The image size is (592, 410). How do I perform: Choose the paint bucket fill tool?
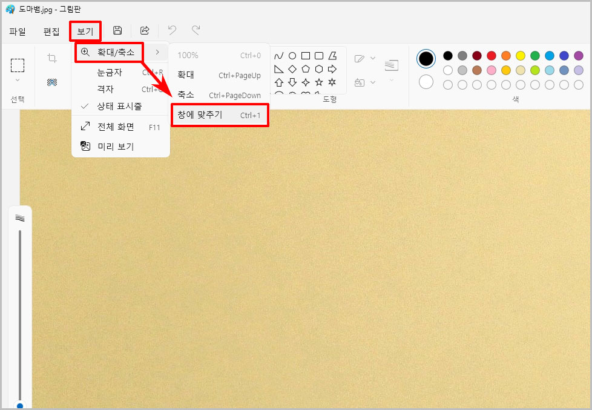[x=359, y=82]
